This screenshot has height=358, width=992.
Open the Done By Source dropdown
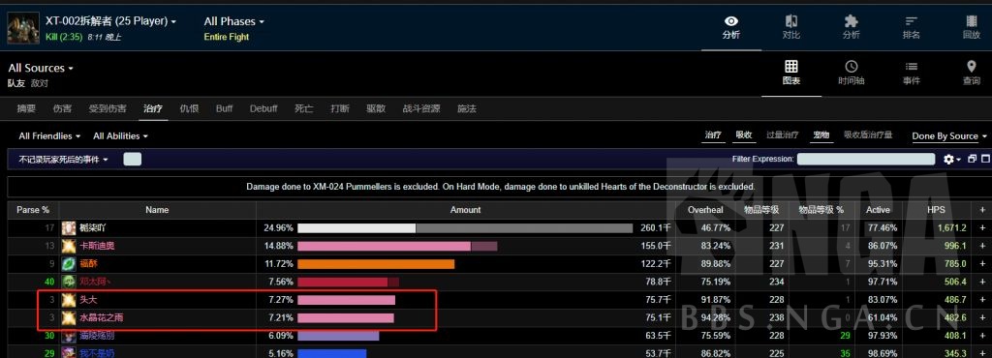coord(949,136)
